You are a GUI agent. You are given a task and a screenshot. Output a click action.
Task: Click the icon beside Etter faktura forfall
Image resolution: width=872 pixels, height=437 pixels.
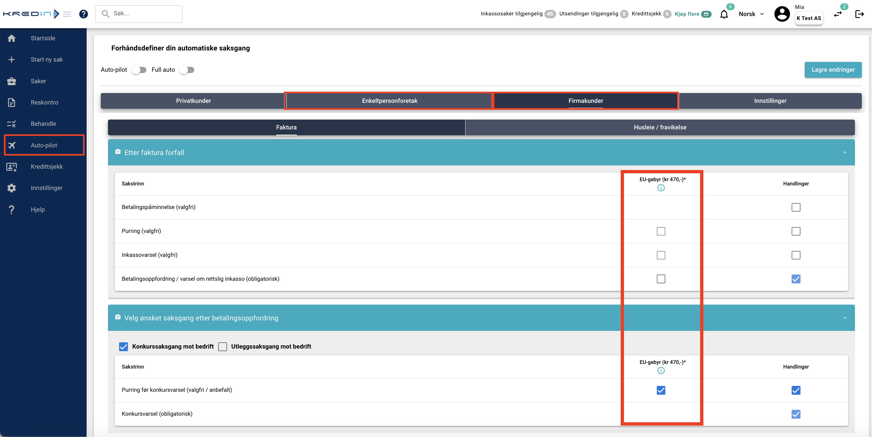point(118,152)
